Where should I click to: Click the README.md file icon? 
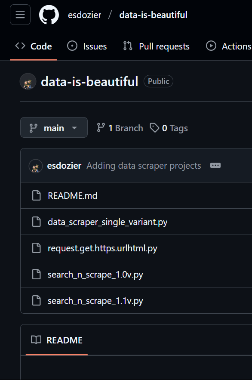pyautogui.click(x=37, y=195)
